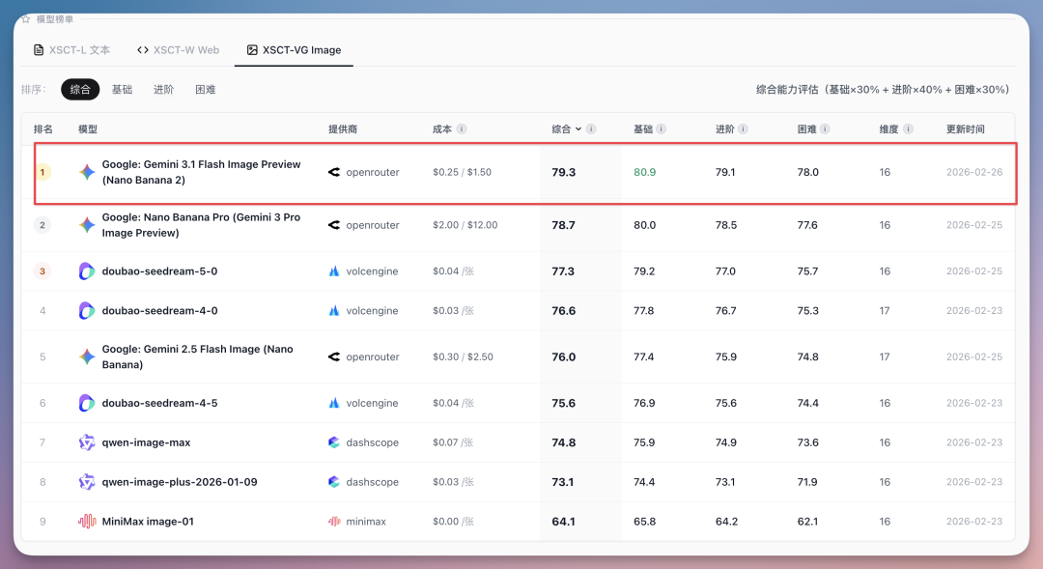Click the green 80.9 基础 score
The height and width of the screenshot is (569, 1043).
[x=644, y=172]
